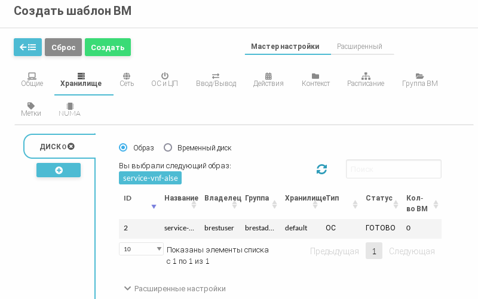Open the Действия calendar tab
The height and width of the screenshot is (299, 478).
pos(268,80)
